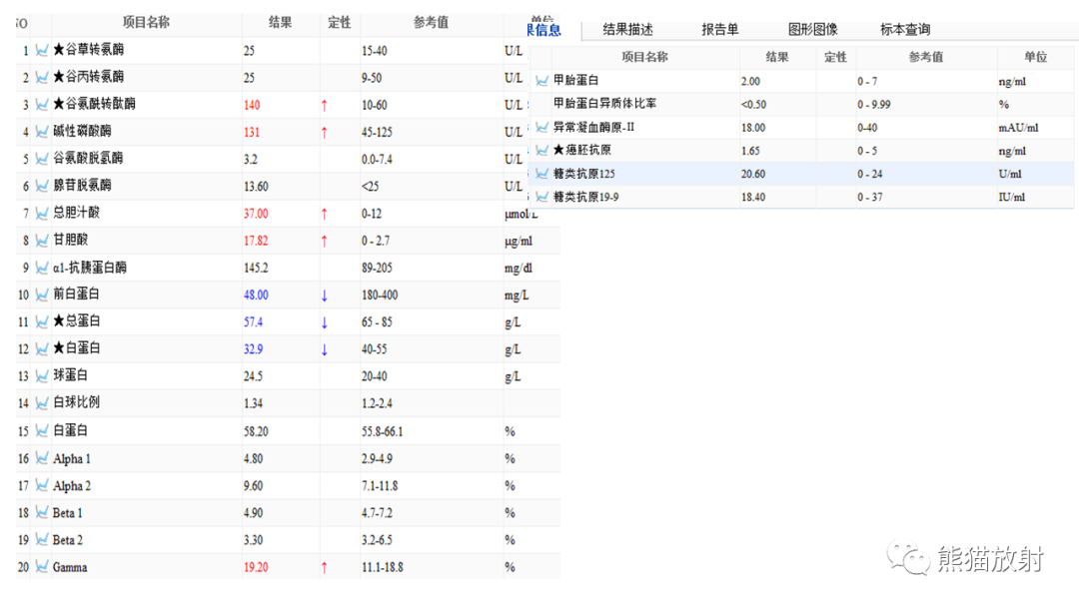Image resolution: width=1079 pixels, height=607 pixels.
Task: Select the Gamma result value 19.20
Action: point(256,567)
